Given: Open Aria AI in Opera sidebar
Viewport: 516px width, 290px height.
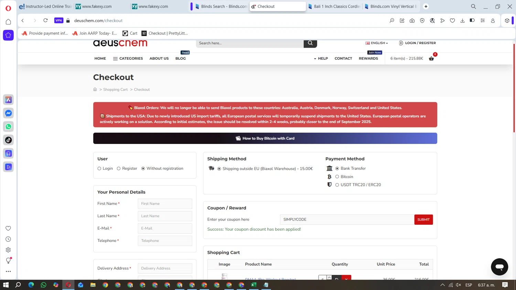Looking at the screenshot, I should [x=8, y=100].
